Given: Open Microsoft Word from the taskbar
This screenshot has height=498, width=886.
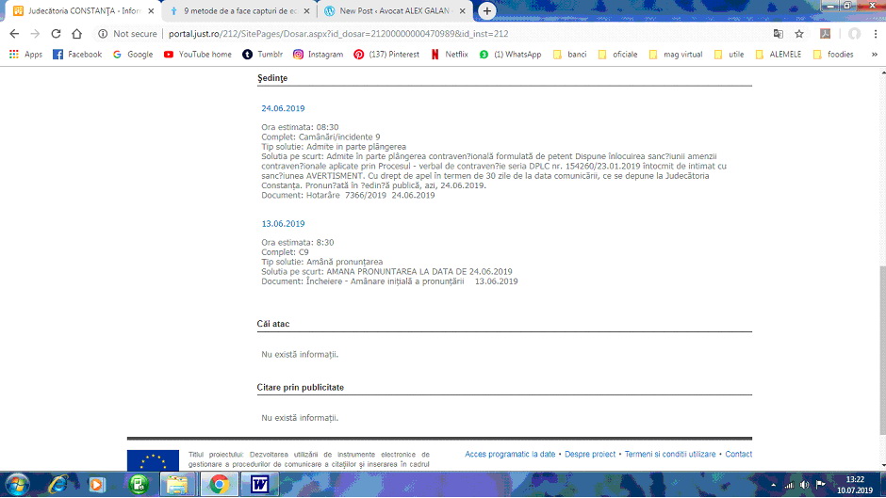Looking at the screenshot, I should [x=258, y=484].
